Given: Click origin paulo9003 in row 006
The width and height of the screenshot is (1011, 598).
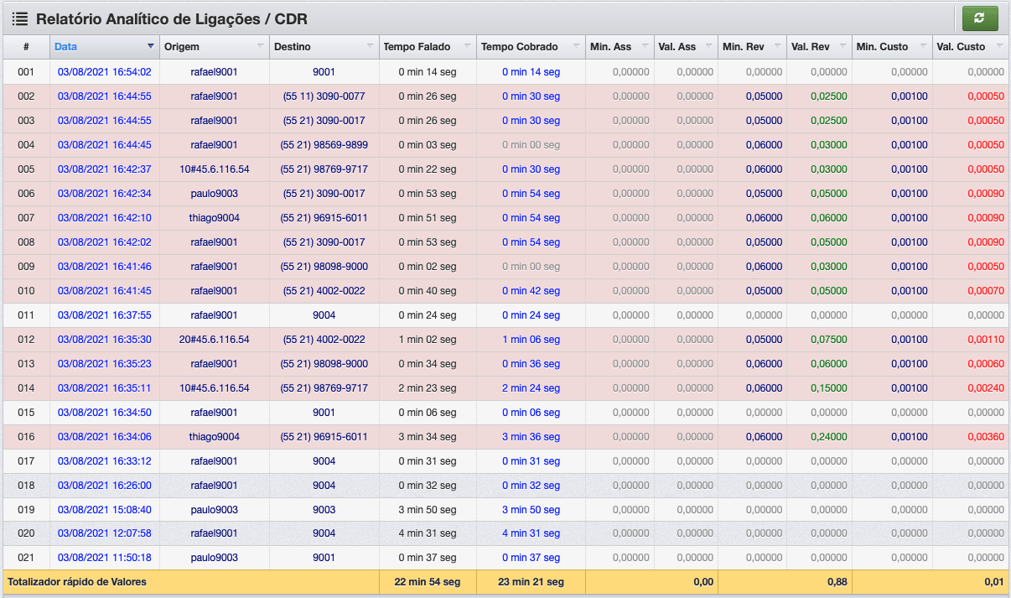Looking at the screenshot, I should (214, 194).
